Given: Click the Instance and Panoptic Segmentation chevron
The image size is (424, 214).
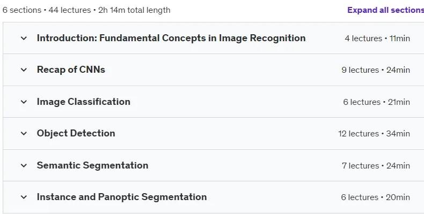Looking at the screenshot, I should coord(24,197).
